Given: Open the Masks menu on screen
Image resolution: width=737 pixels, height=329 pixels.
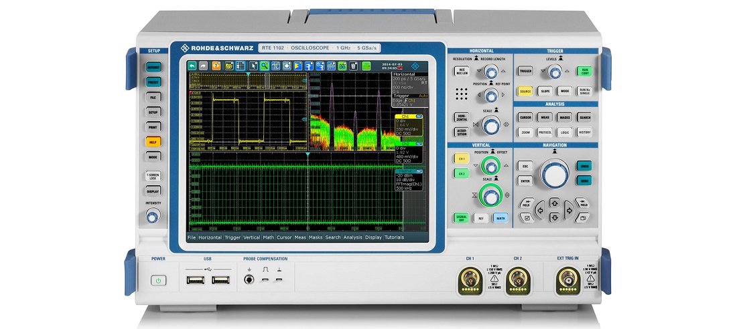Looking at the screenshot, I should [316, 237].
